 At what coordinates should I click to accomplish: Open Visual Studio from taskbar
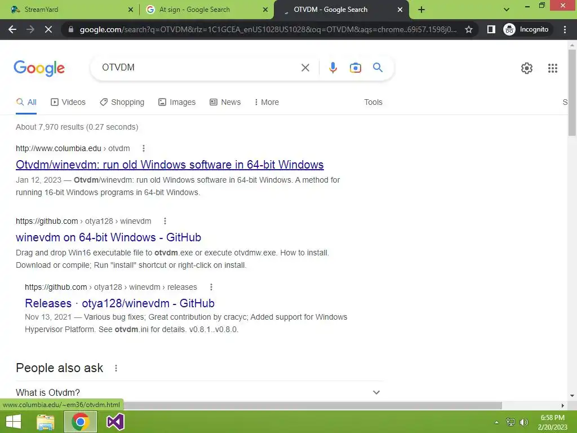click(x=115, y=422)
